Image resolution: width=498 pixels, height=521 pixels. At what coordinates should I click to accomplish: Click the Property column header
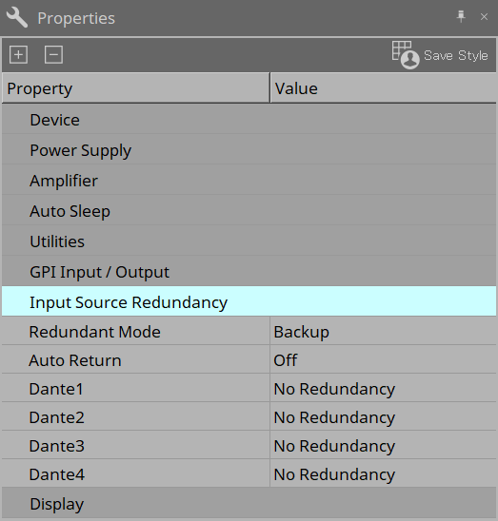[136, 88]
